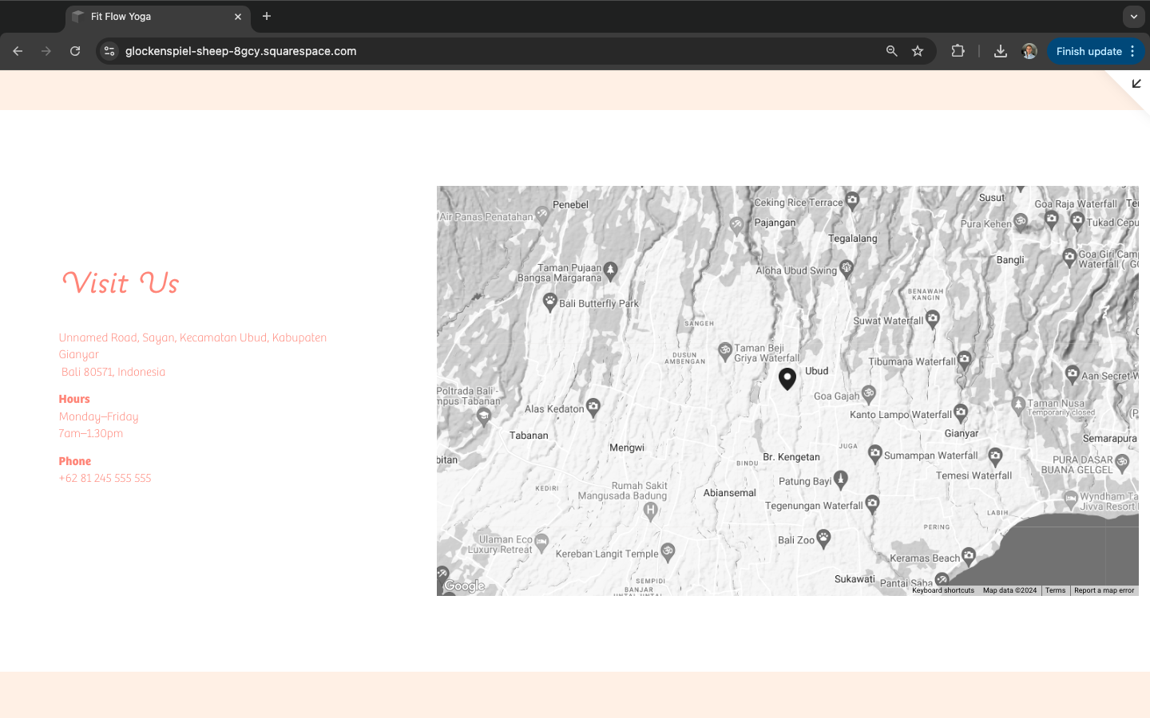The width and height of the screenshot is (1150, 718).
Task: Open the Chrome three-dot menu
Action: coord(1132,51)
